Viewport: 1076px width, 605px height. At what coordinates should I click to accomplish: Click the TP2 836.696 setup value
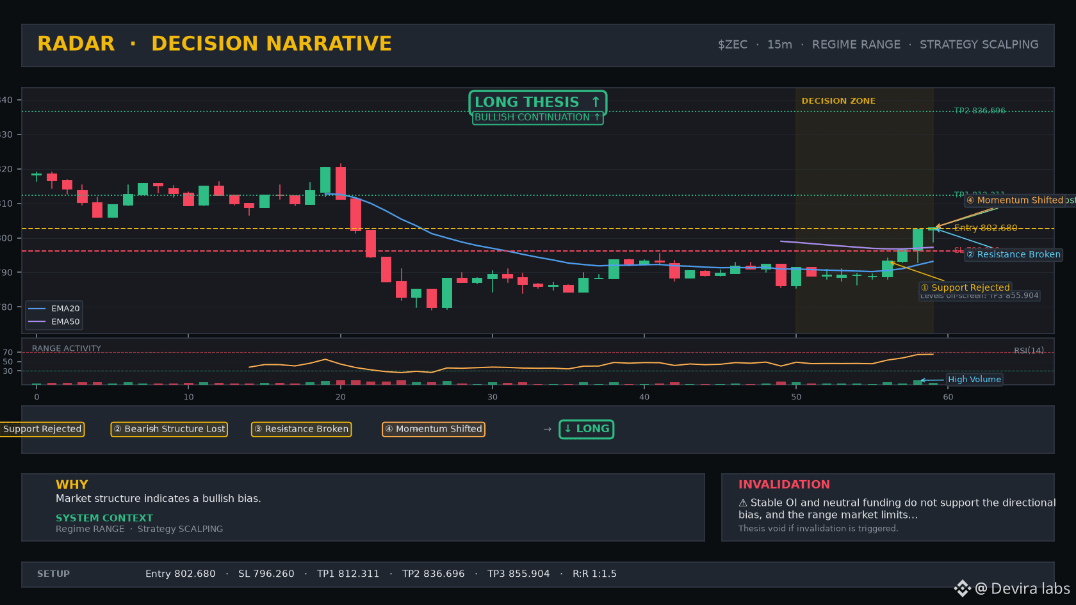click(433, 574)
